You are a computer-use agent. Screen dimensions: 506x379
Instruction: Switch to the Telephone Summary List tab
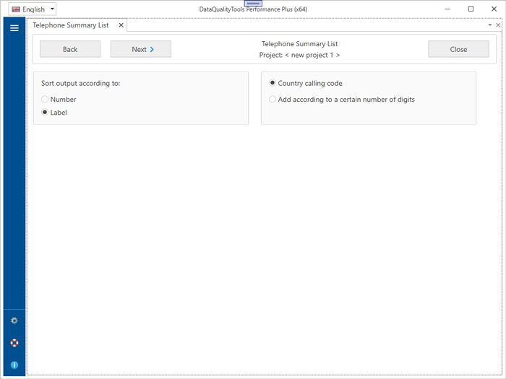pos(70,25)
